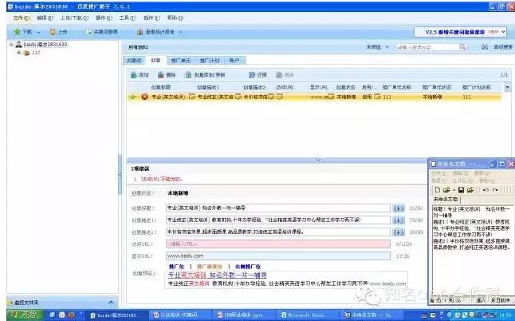Select the baidu account node in tree
The height and width of the screenshot is (321, 515).
click(45, 45)
